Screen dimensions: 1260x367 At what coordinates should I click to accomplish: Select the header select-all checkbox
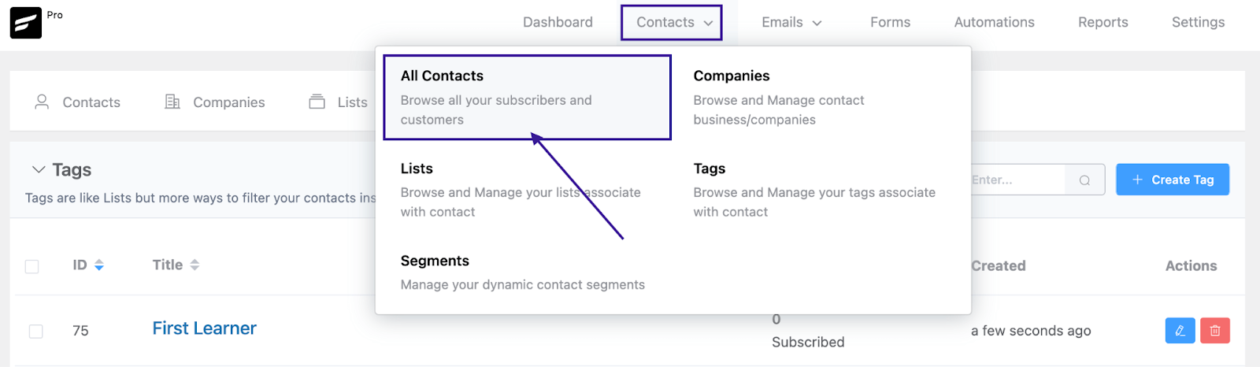(32, 266)
